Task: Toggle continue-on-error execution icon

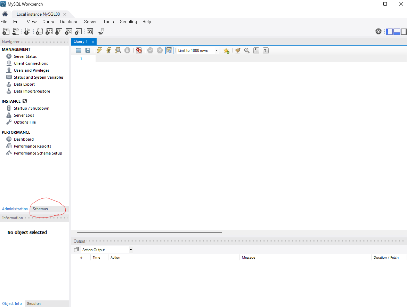Action: click(139, 50)
